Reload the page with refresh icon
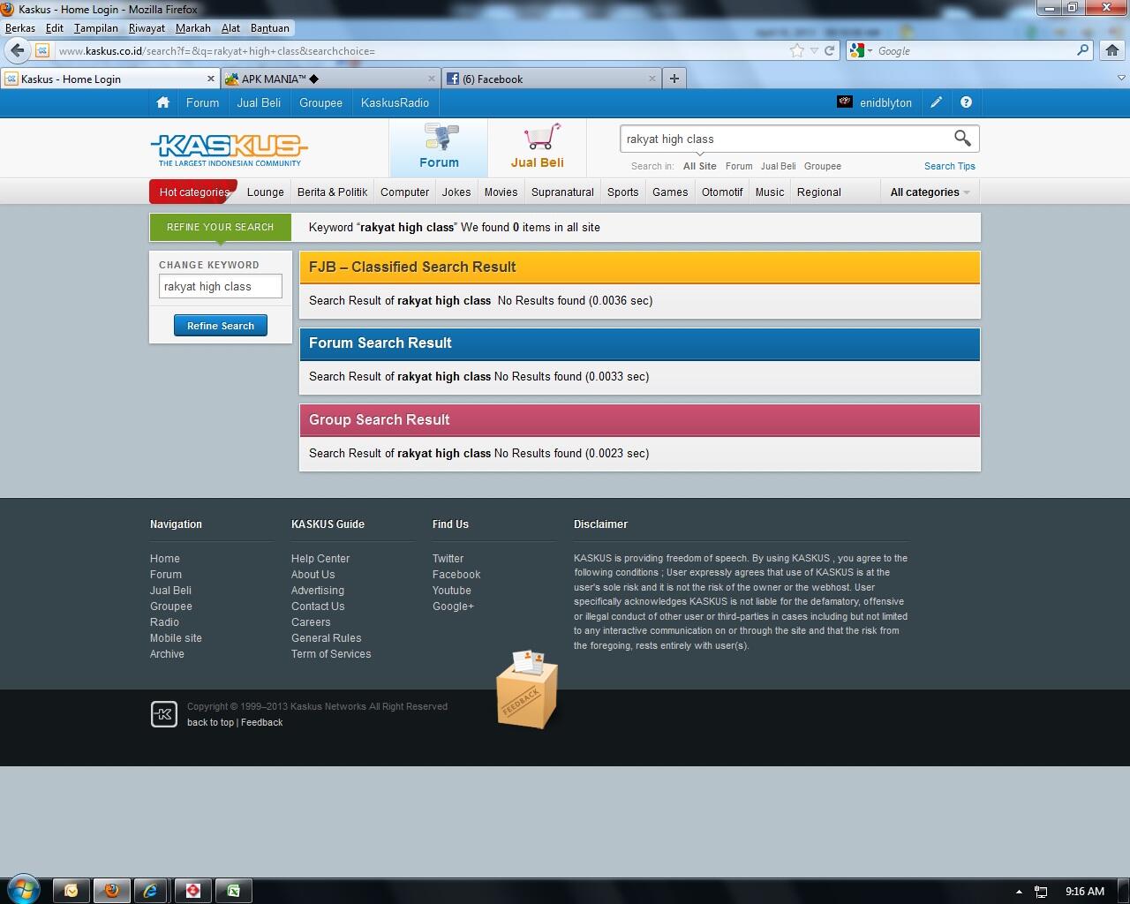The height and width of the screenshot is (904, 1130). point(830,50)
